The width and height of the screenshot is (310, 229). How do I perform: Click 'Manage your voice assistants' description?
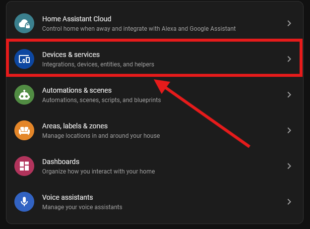82,207
